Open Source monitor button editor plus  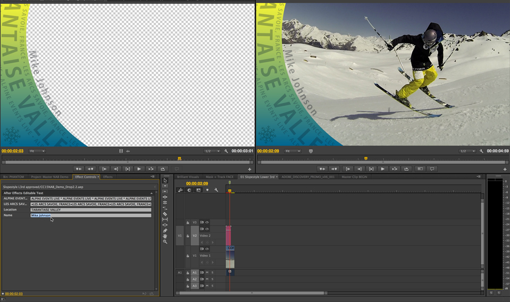tap(249, 170)
